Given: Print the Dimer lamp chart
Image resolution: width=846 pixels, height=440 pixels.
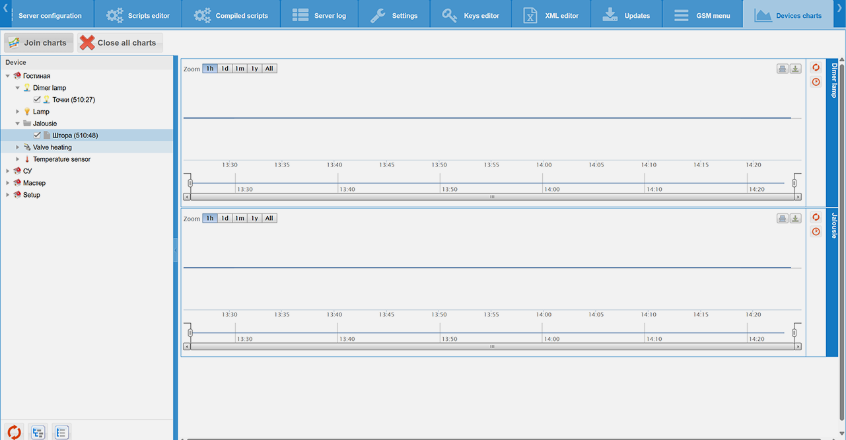Looking at the screenshot, I should click(x=783, y=69).
